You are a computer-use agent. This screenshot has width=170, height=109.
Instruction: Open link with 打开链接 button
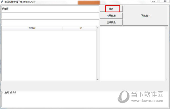pos(111,16)
